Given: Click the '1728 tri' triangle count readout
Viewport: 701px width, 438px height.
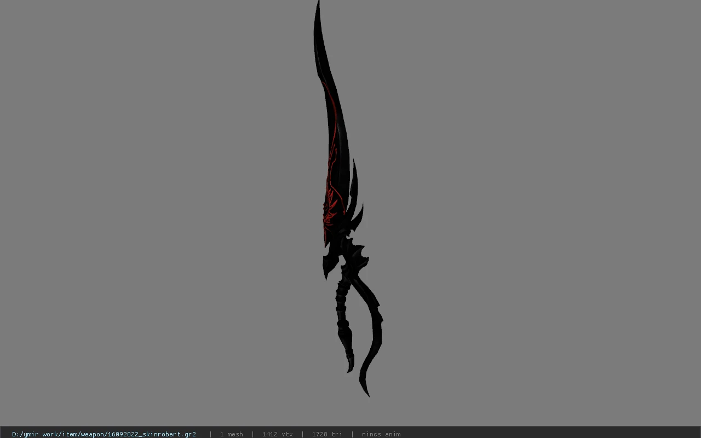Looking at the screenshot, I should (327, 434).
